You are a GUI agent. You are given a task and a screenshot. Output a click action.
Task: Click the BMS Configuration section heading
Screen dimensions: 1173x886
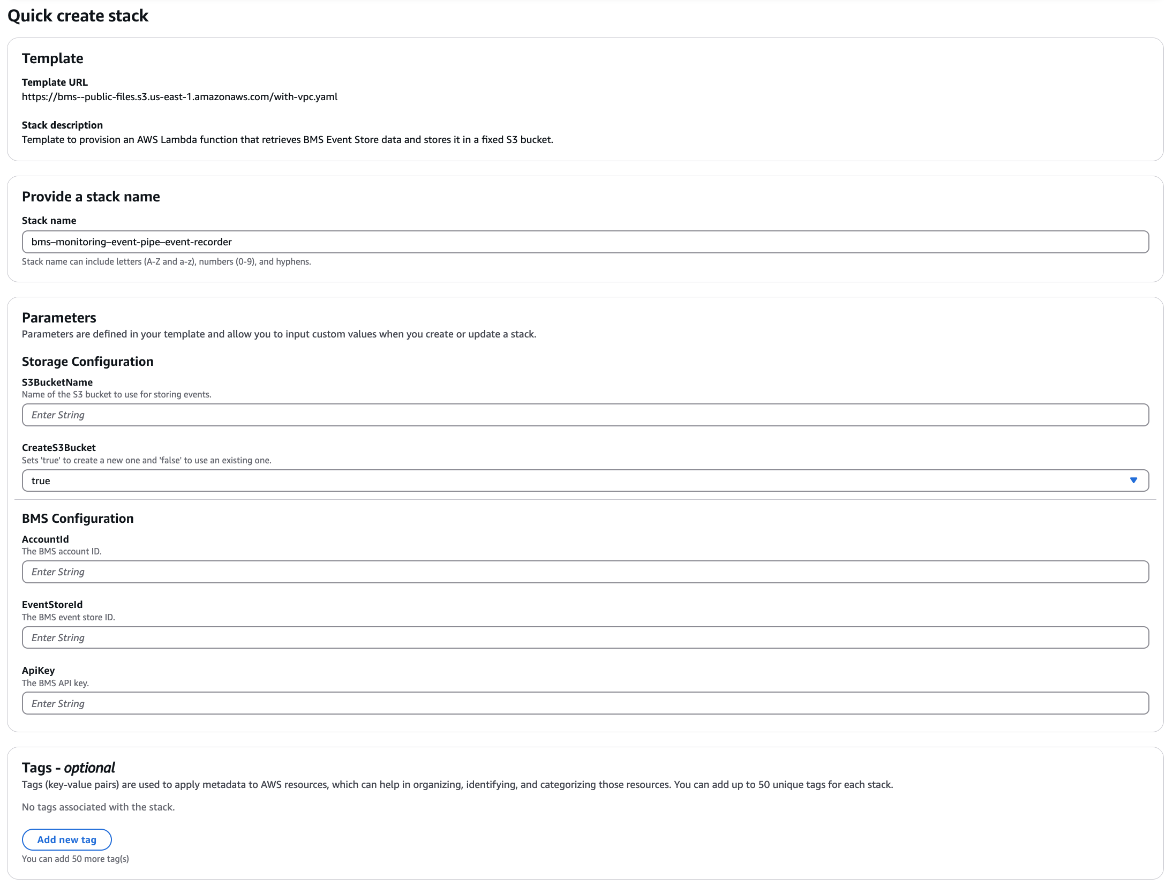point(78,519)
